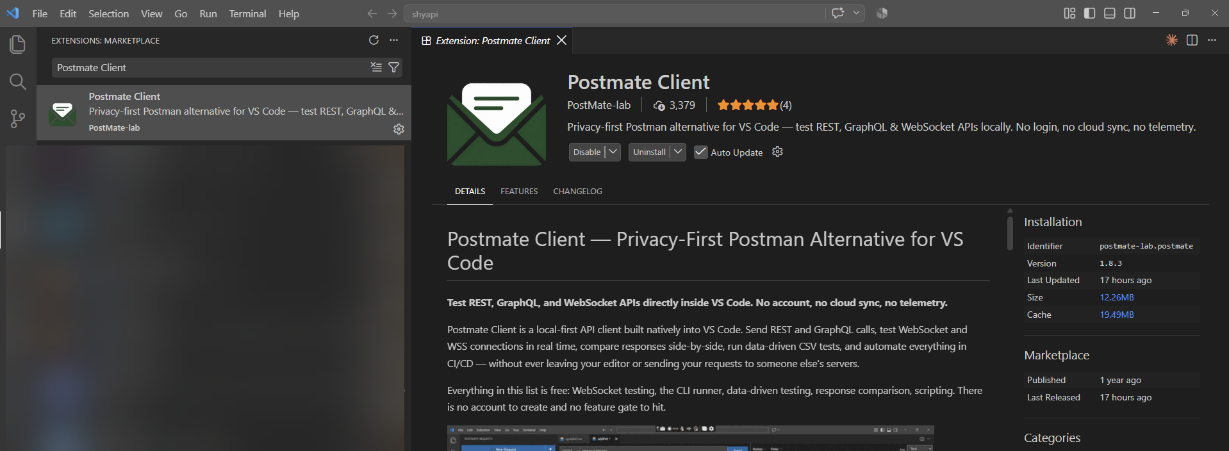Viewport: 1229px width, 451px height.
Task: Click the 19.49MB cache link
Action: 1117,315
